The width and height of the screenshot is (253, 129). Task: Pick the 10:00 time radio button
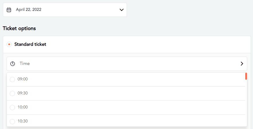pyautogui.click(x=12, y=108)
